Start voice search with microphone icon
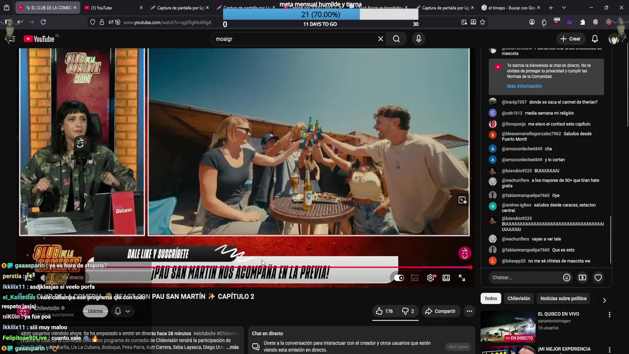 (418, 39)
